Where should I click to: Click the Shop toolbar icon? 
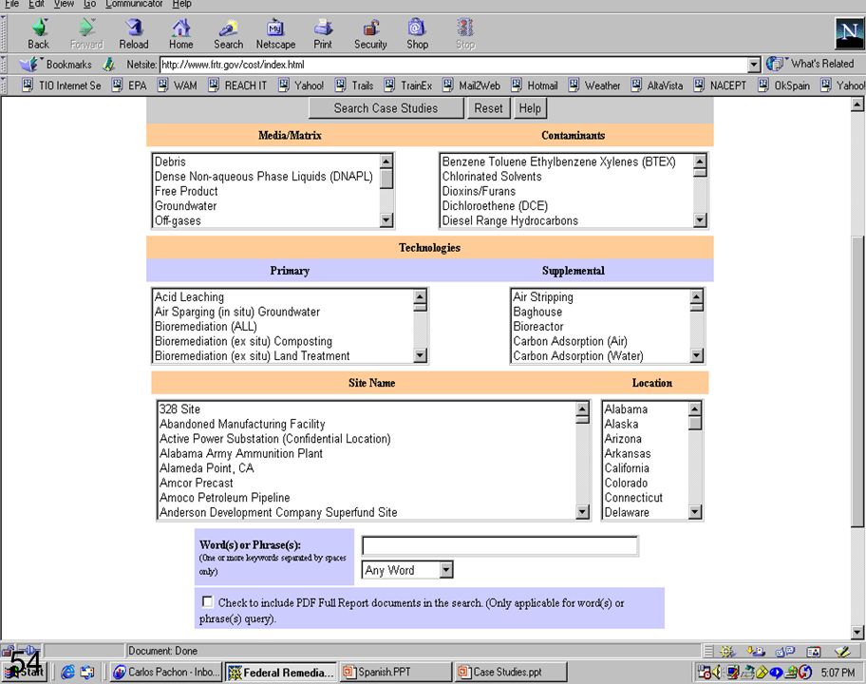point(418,33)
